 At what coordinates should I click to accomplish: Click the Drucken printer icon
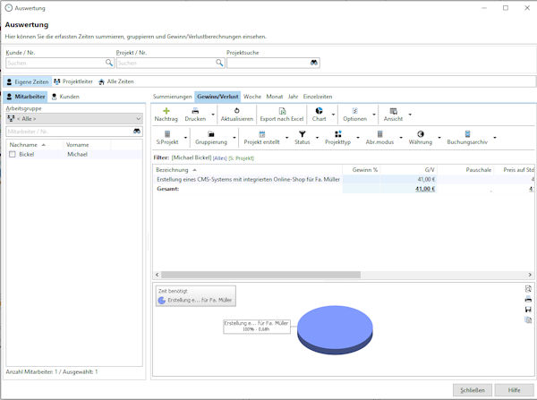[195, 111]
